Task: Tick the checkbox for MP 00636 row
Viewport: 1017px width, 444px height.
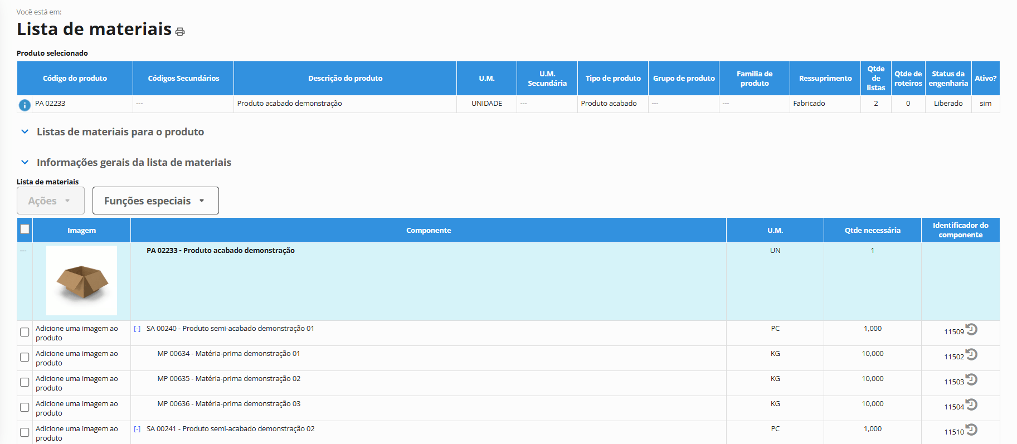Action: point(25,407)
